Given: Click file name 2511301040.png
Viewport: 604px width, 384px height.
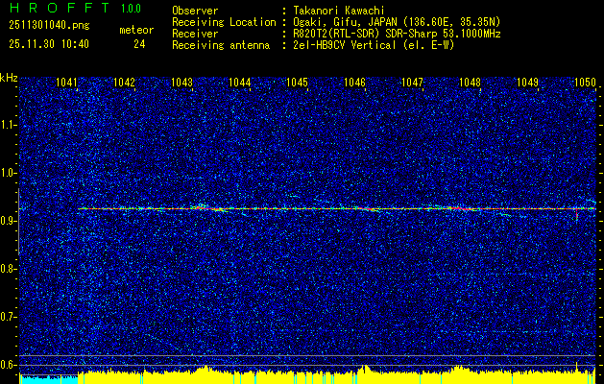Looking at the screenshot, I should tap(49, 25).
